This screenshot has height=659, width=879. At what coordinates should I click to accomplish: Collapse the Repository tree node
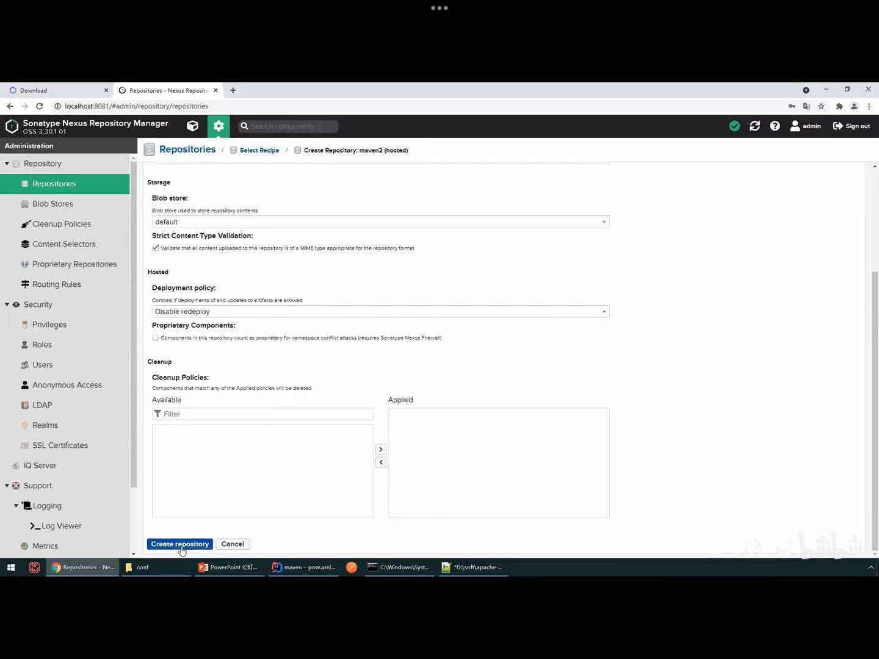(x=7, y=164)
